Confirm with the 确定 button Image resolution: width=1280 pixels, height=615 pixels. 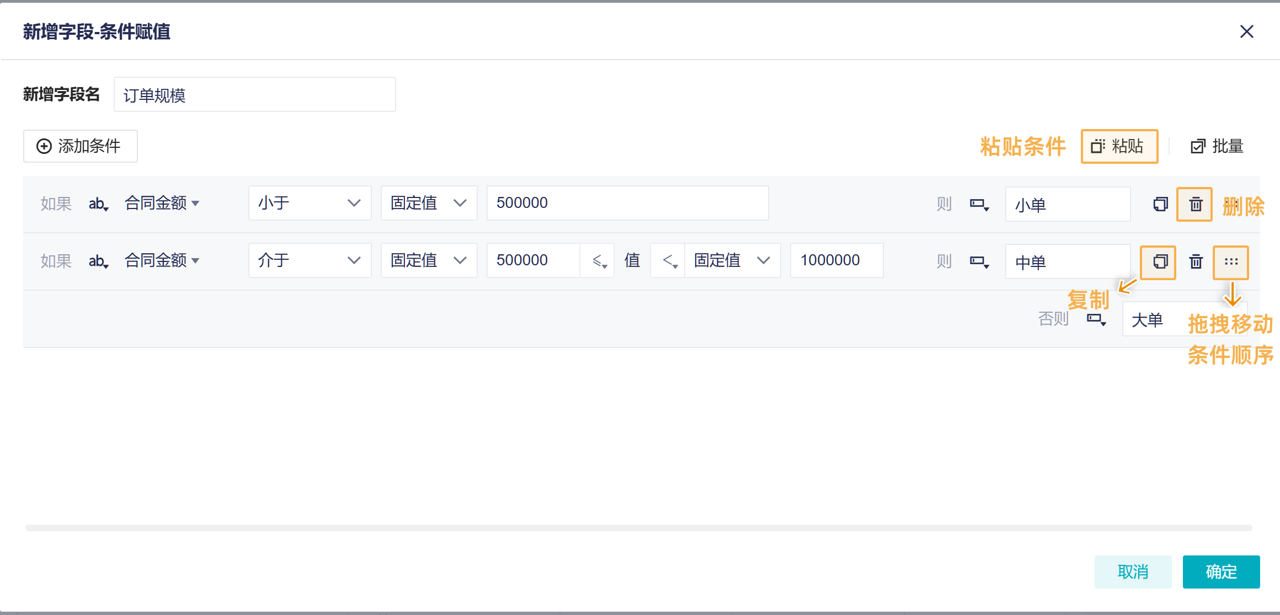point(1221,571)
